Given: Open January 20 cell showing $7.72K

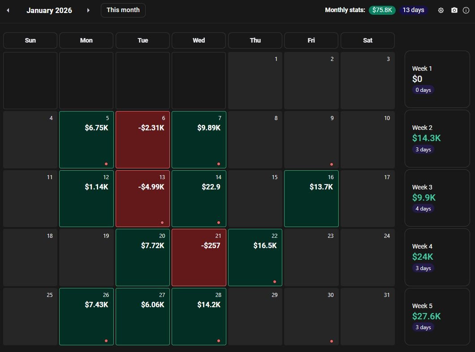Looking at the screenshot, I should [x=142, y=257].
